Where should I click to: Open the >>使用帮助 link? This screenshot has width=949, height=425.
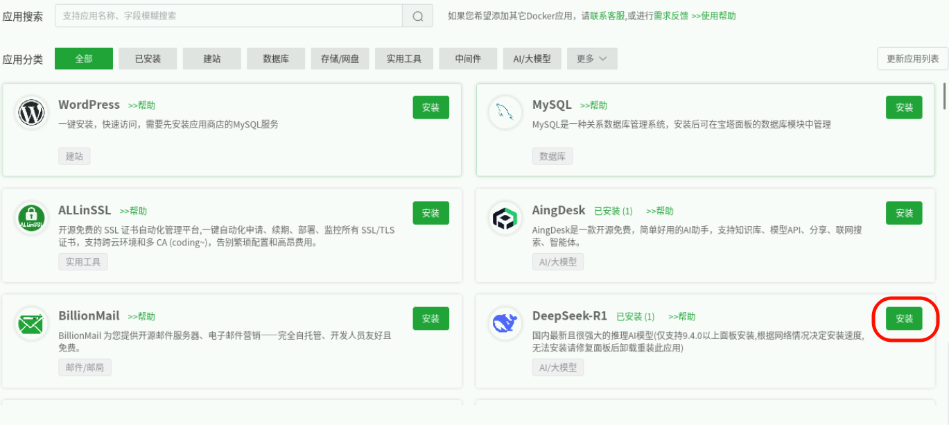tap(714, 16)
